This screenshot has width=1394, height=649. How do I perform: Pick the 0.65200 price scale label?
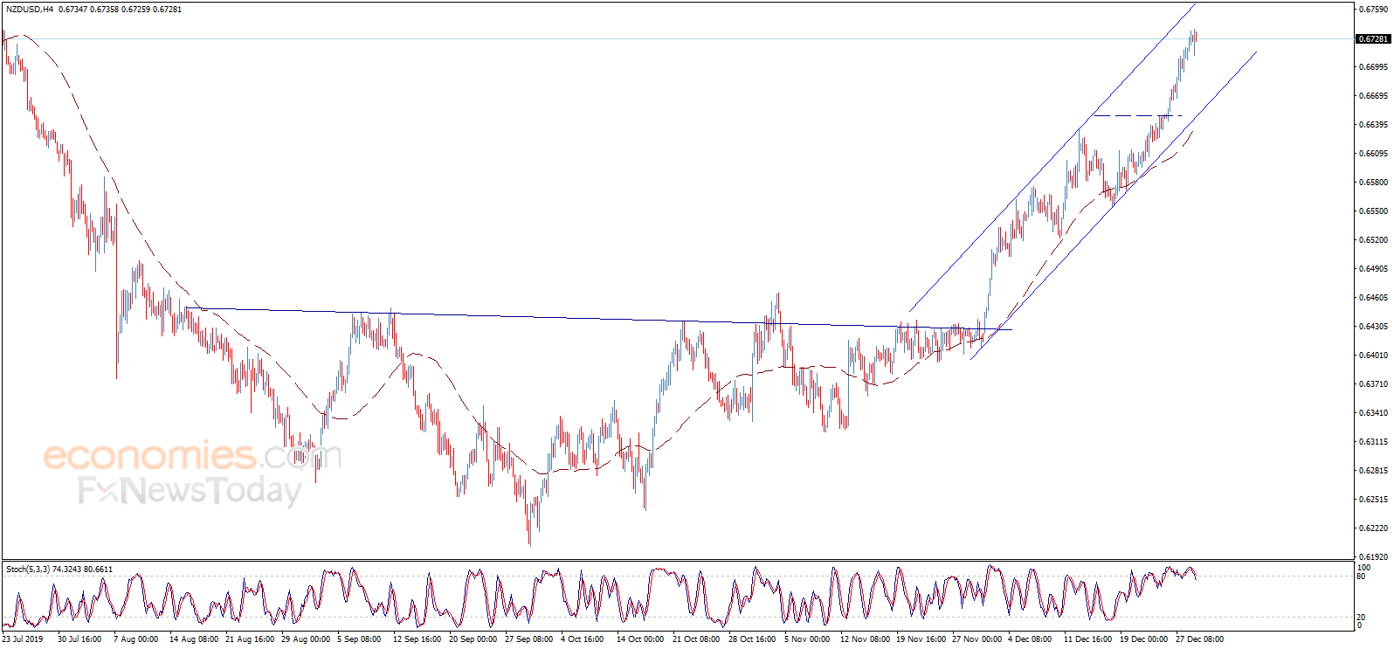click(1374, 240)
